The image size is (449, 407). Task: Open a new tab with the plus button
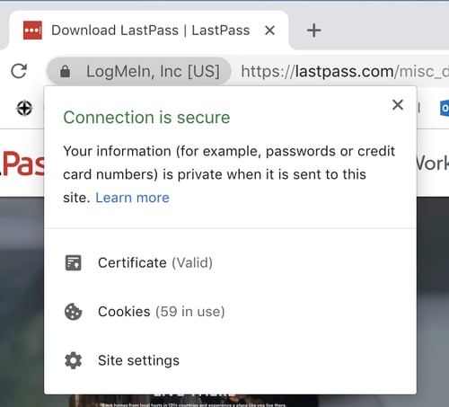coord(314,31)
